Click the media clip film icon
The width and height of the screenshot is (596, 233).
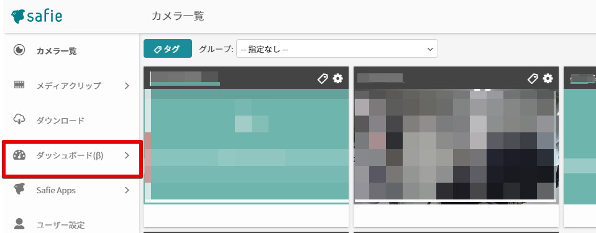tap(19, 85)
